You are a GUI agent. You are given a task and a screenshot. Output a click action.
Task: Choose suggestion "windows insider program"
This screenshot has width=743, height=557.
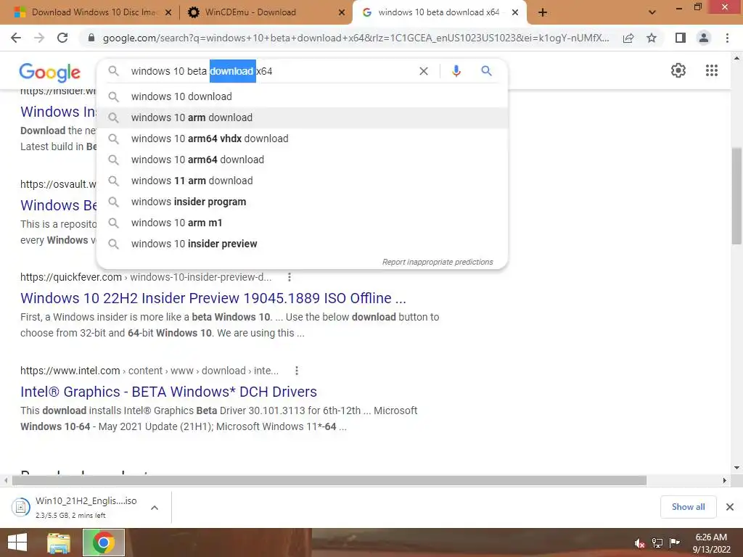(x=302, y=202)
